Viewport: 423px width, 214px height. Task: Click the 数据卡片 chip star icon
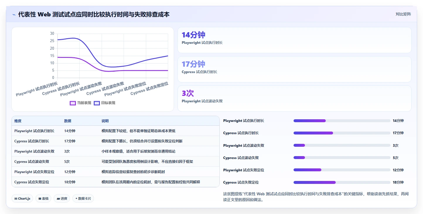click(76, 199)
